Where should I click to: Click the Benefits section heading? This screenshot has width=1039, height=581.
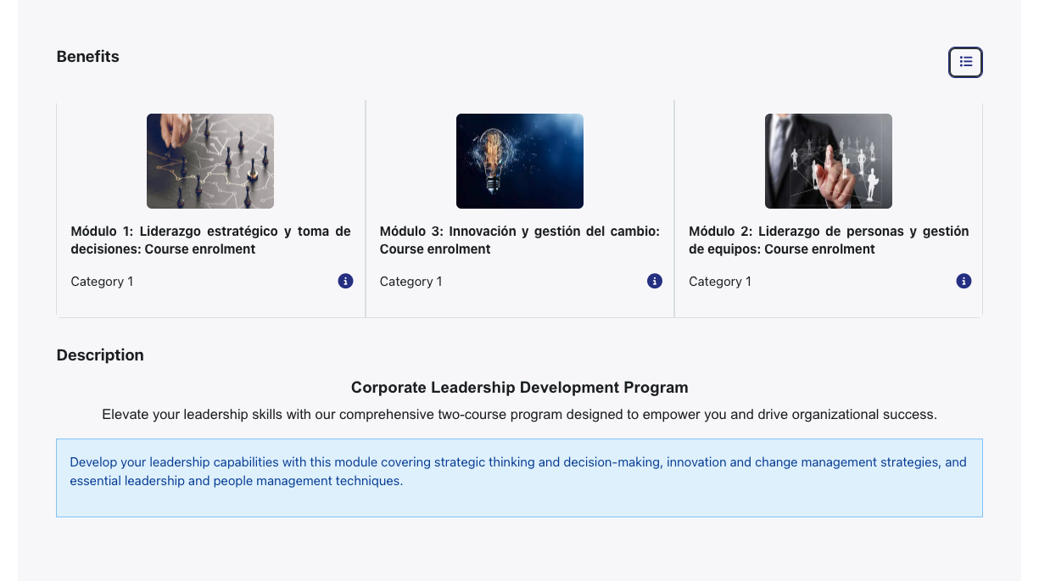click(88, 57)
